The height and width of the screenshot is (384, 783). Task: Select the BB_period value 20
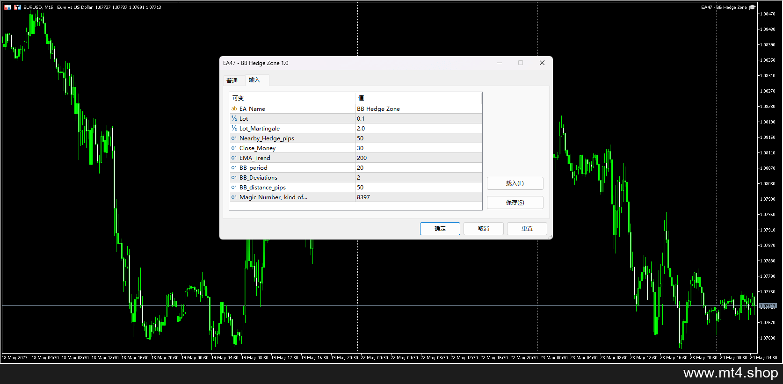[360, 168]
